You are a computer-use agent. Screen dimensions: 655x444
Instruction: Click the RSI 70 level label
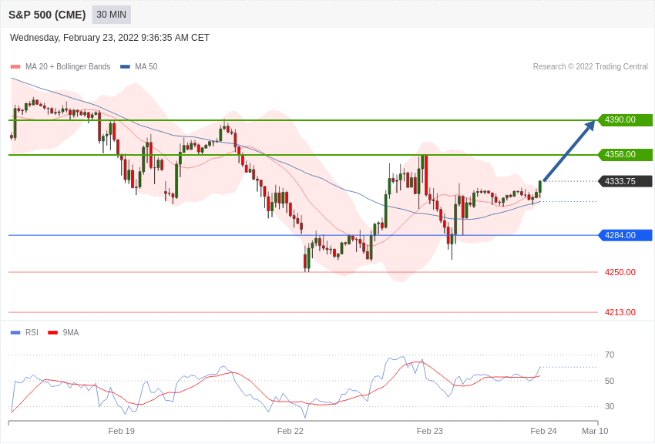click(x=610, y=355)
